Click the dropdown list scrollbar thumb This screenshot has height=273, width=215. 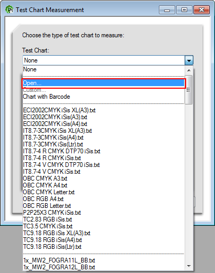point(189,90)
